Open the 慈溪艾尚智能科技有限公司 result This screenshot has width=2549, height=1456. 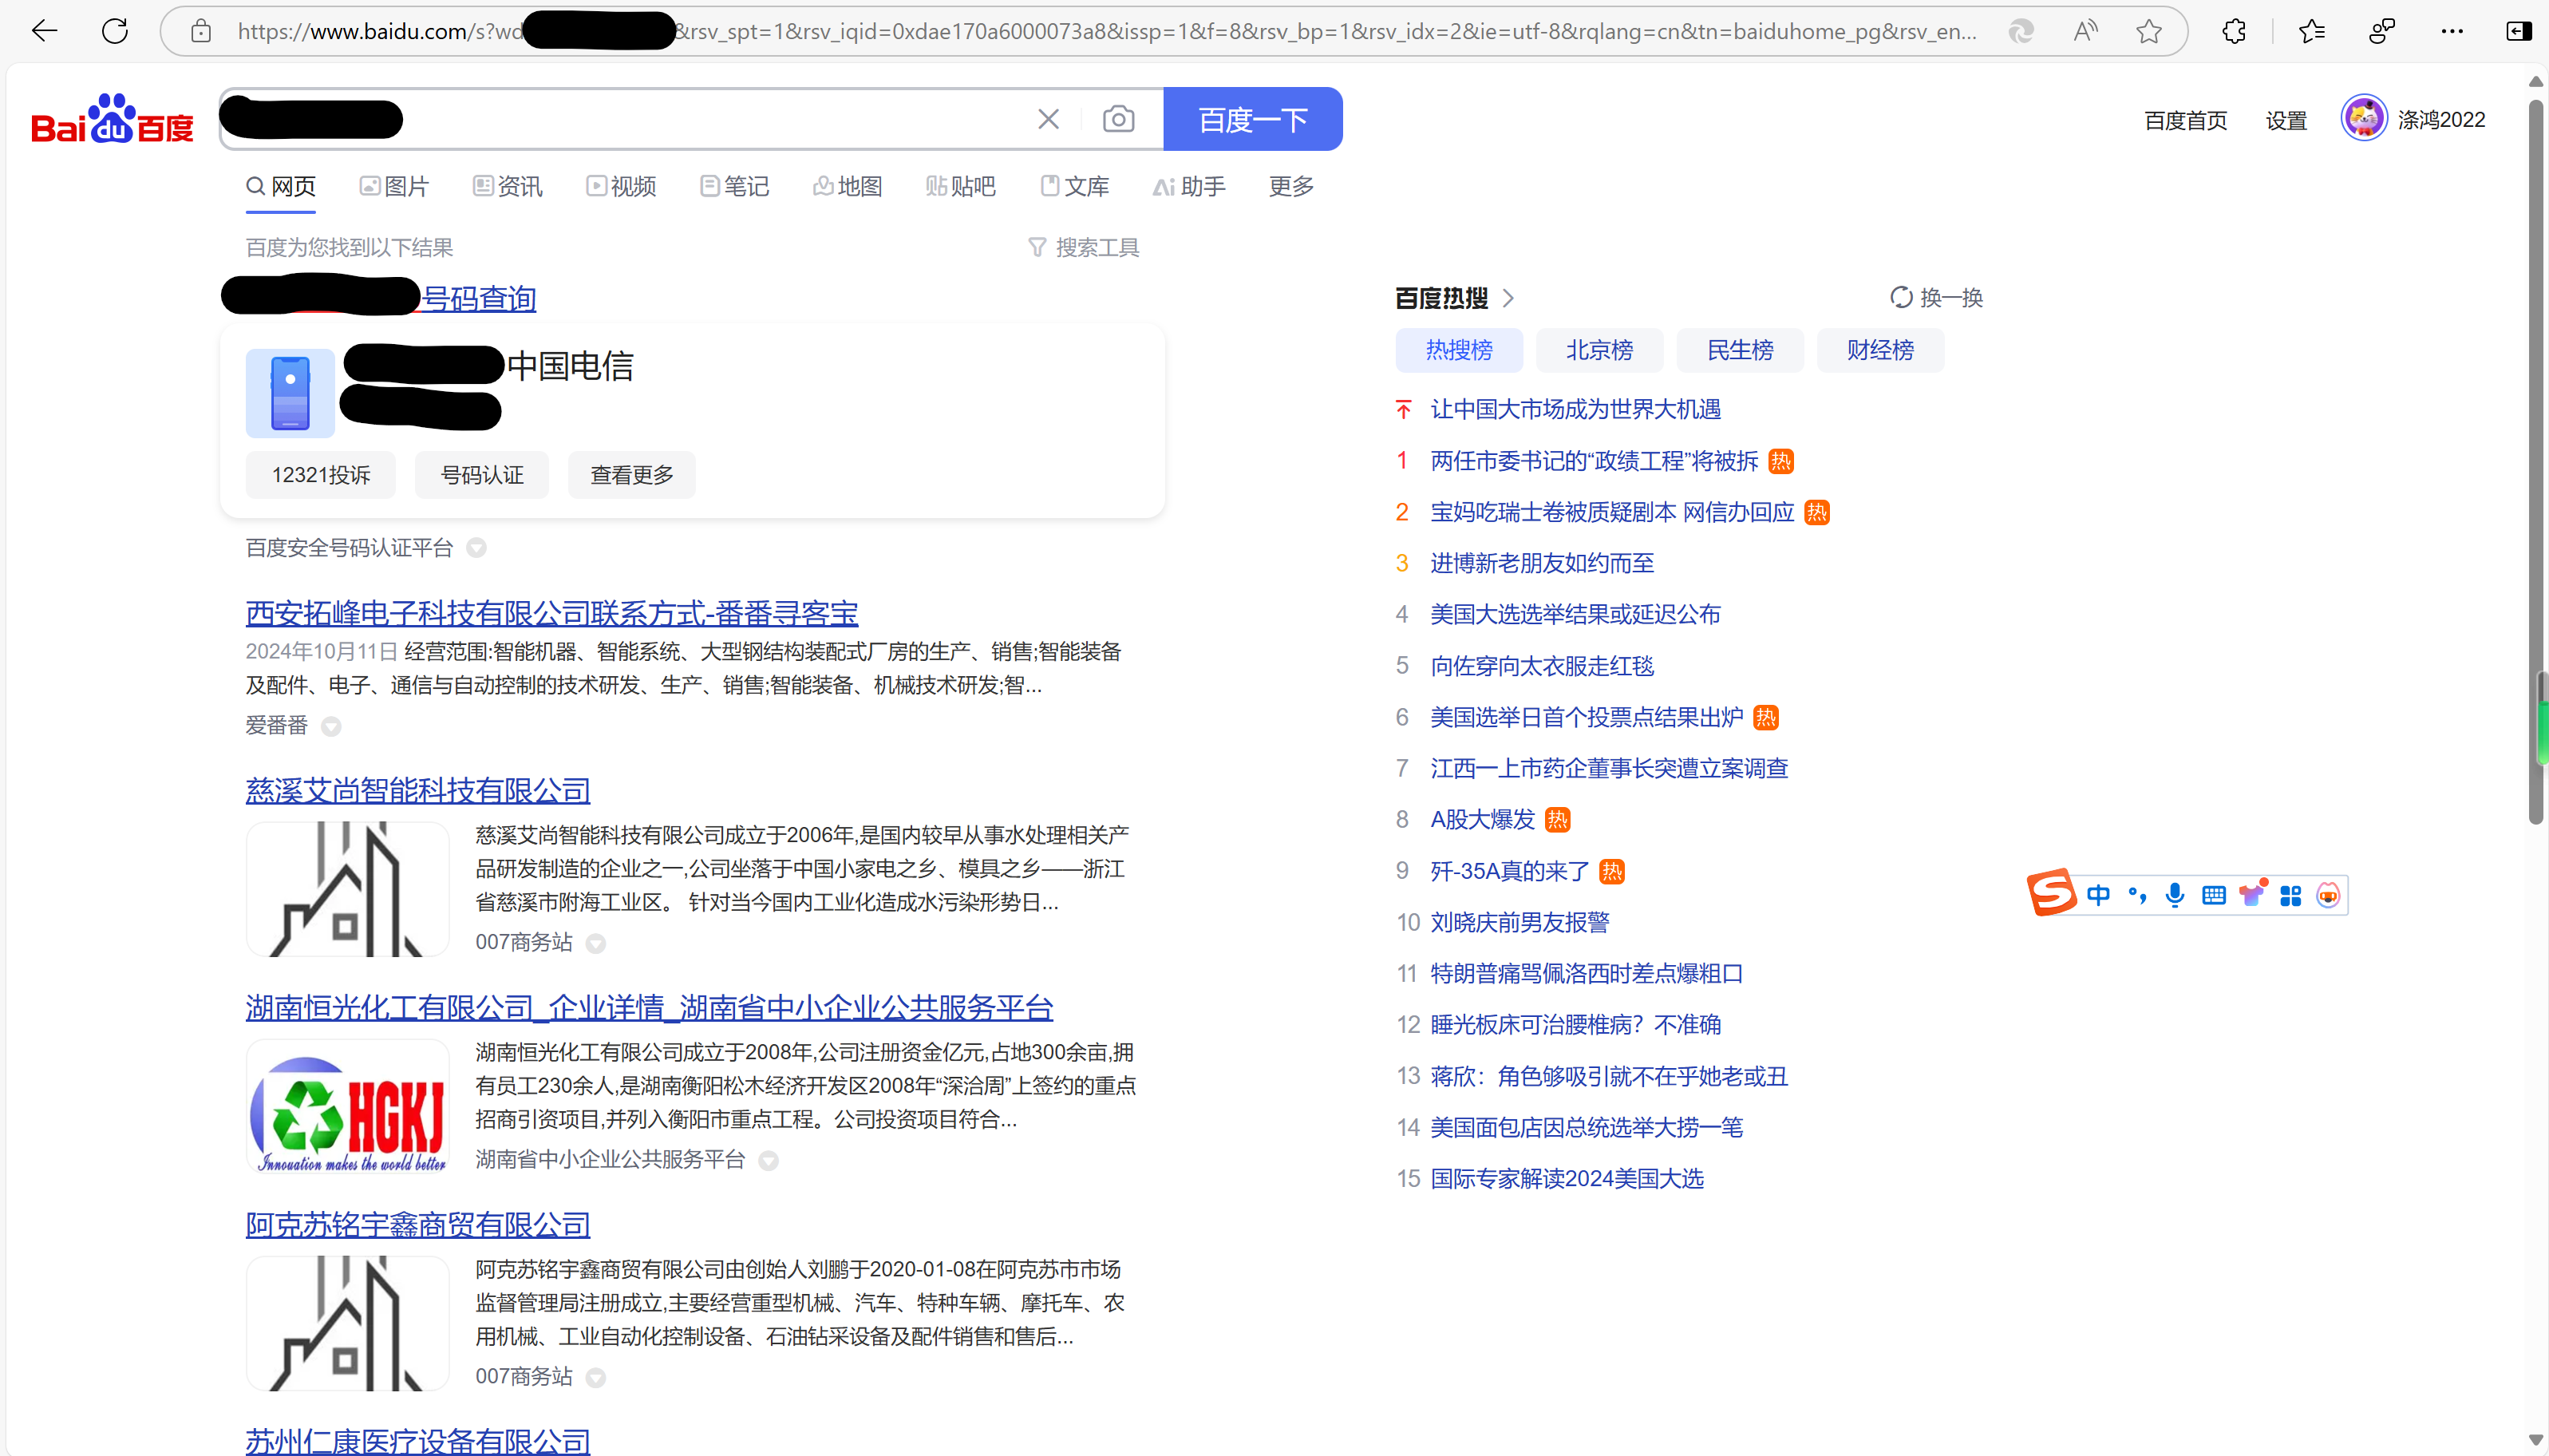click(x=418, y=790)
